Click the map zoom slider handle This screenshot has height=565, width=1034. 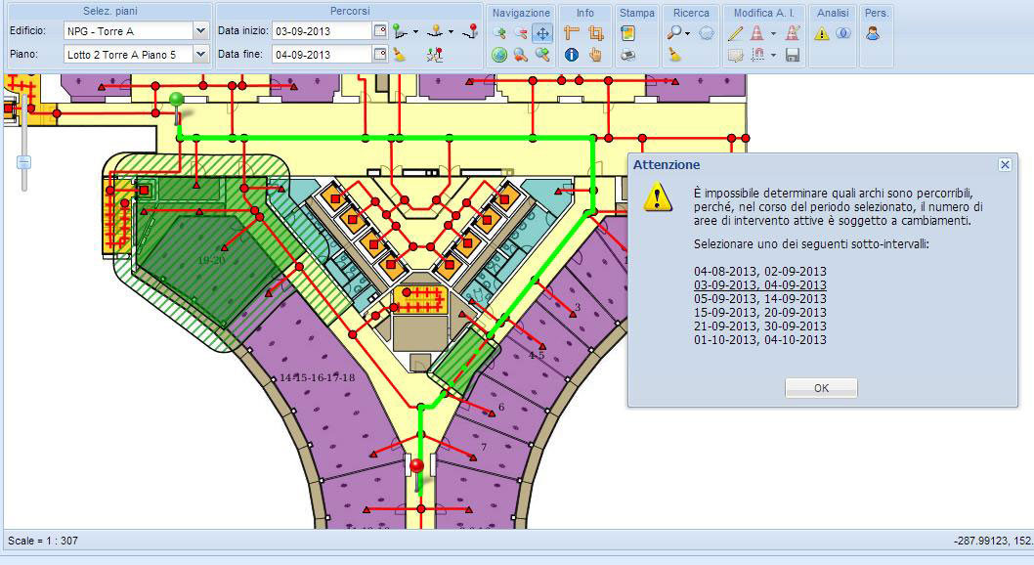(23, 161)
